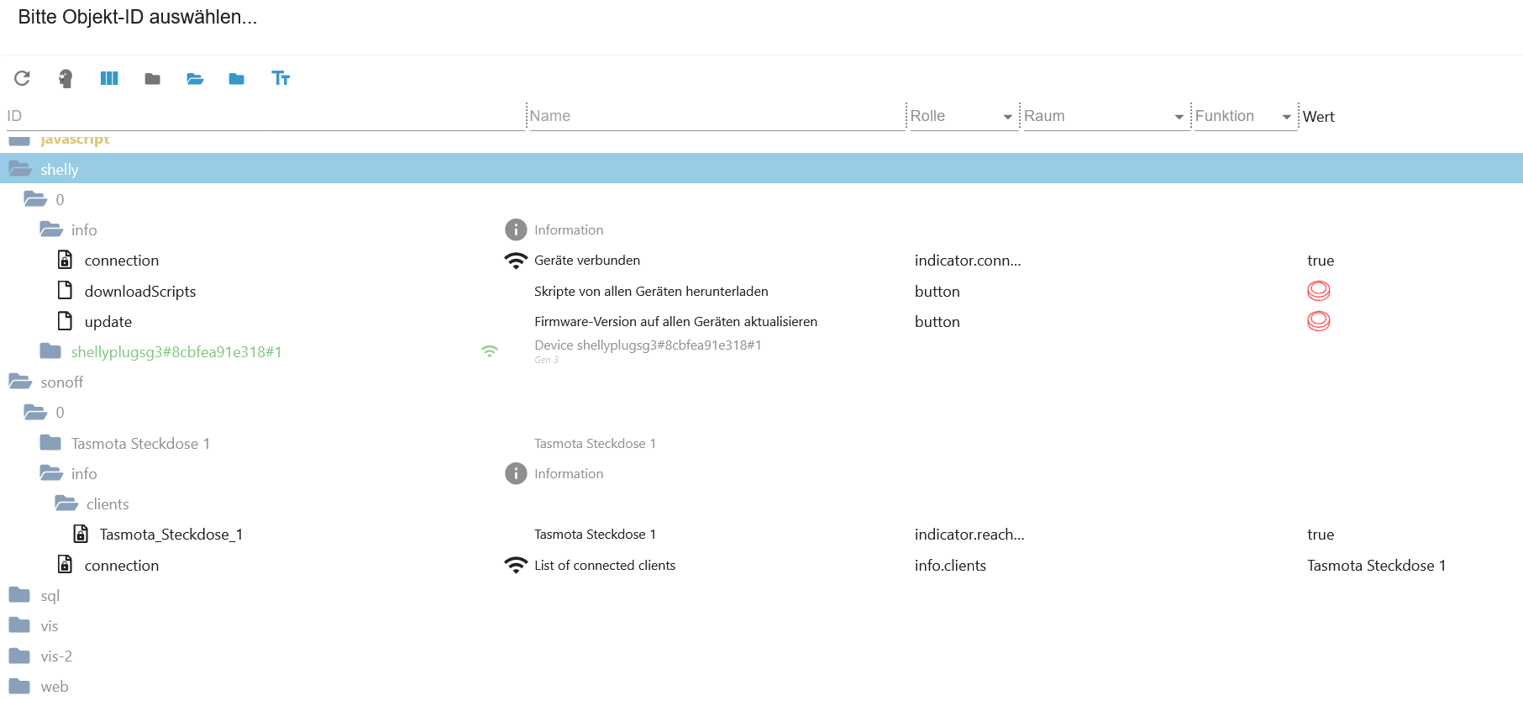Toggle expert mode head icon

point(66,78)
